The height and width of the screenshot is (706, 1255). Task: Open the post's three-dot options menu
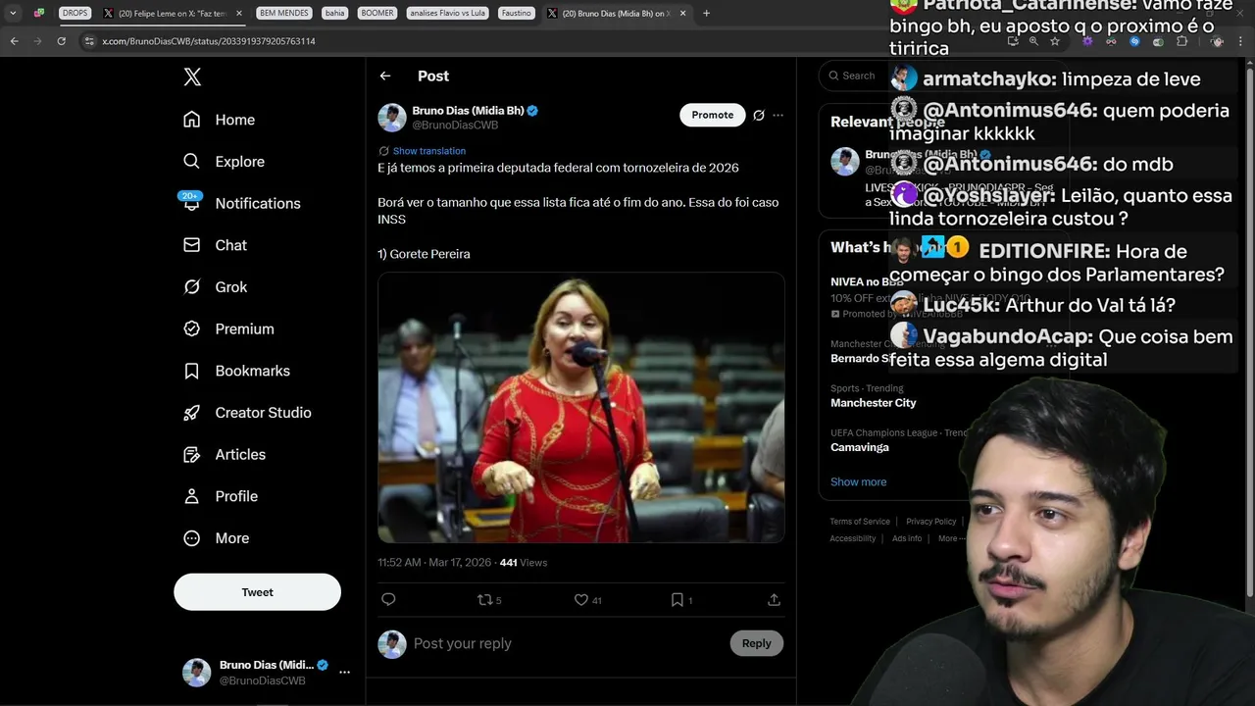pos(778,115)
